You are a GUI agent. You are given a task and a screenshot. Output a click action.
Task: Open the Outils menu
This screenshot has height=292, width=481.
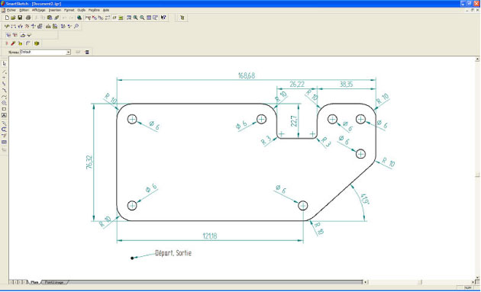click(81, 10)
